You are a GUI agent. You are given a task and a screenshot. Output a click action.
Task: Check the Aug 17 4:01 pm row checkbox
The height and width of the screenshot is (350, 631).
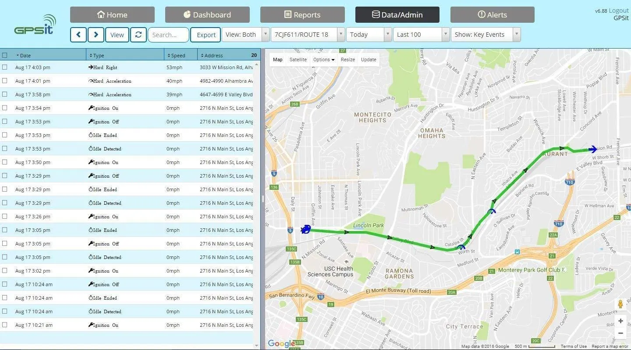(5, 81)
